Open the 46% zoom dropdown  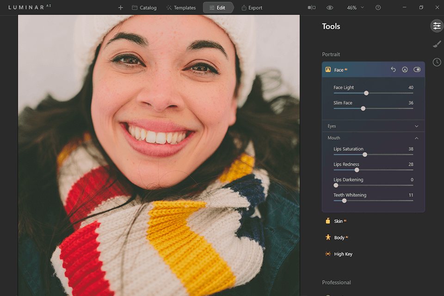click(355, 8)
